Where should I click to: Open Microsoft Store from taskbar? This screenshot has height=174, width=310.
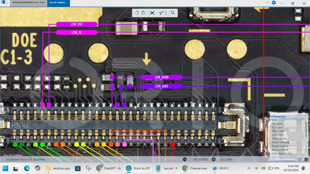[78, 168]
